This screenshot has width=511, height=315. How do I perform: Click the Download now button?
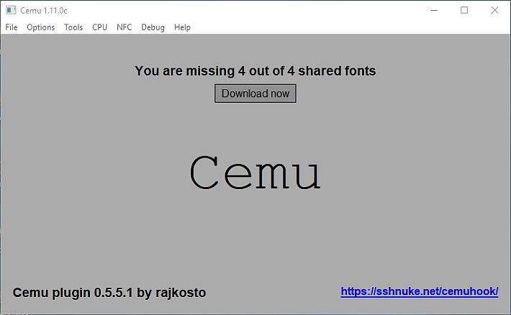click(x=256, y=93)
